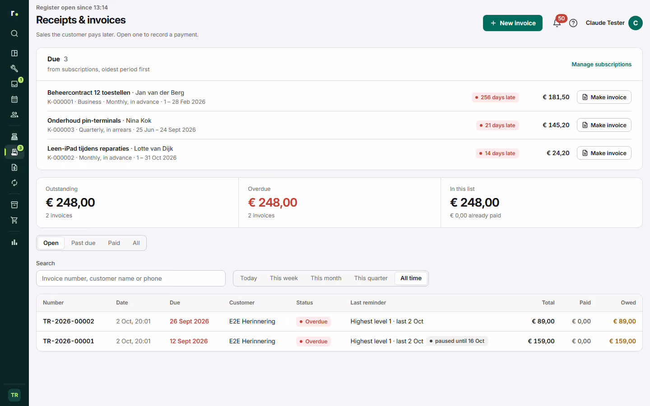Viewport: 650px width, 406px height.
Task: Switch to the Open invoices tab
Action: click(x=51, y=243)
